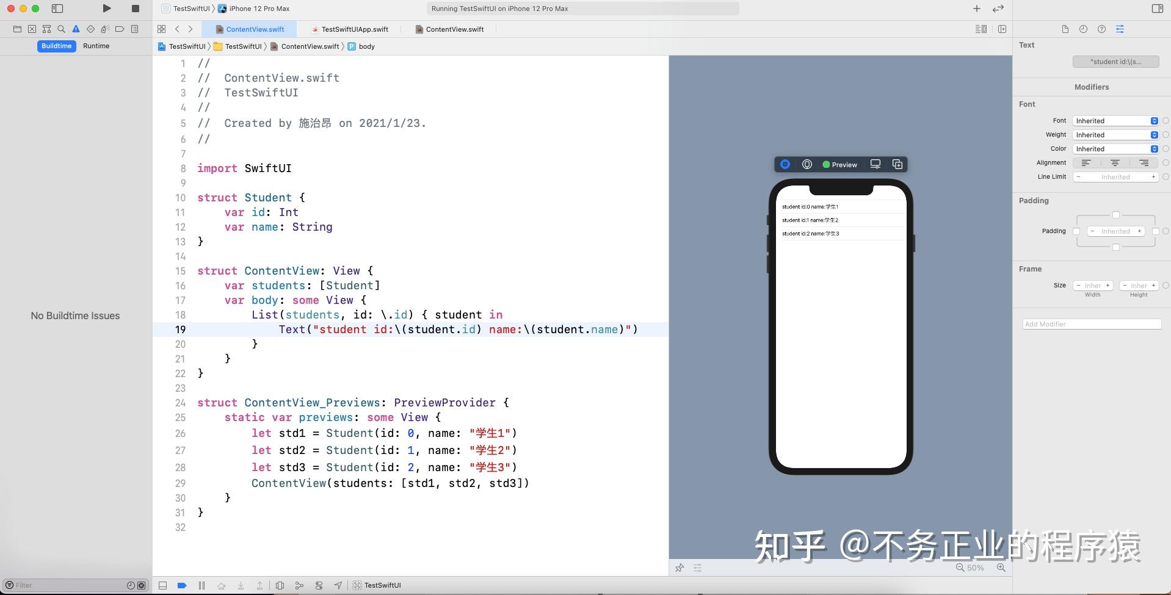This screenshot has height=595, width=1171.
Task: Choose center text alignment
Action: pyautogui.click(x=1115, y=163)
